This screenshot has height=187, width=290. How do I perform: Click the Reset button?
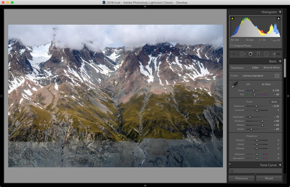[269, 178]
